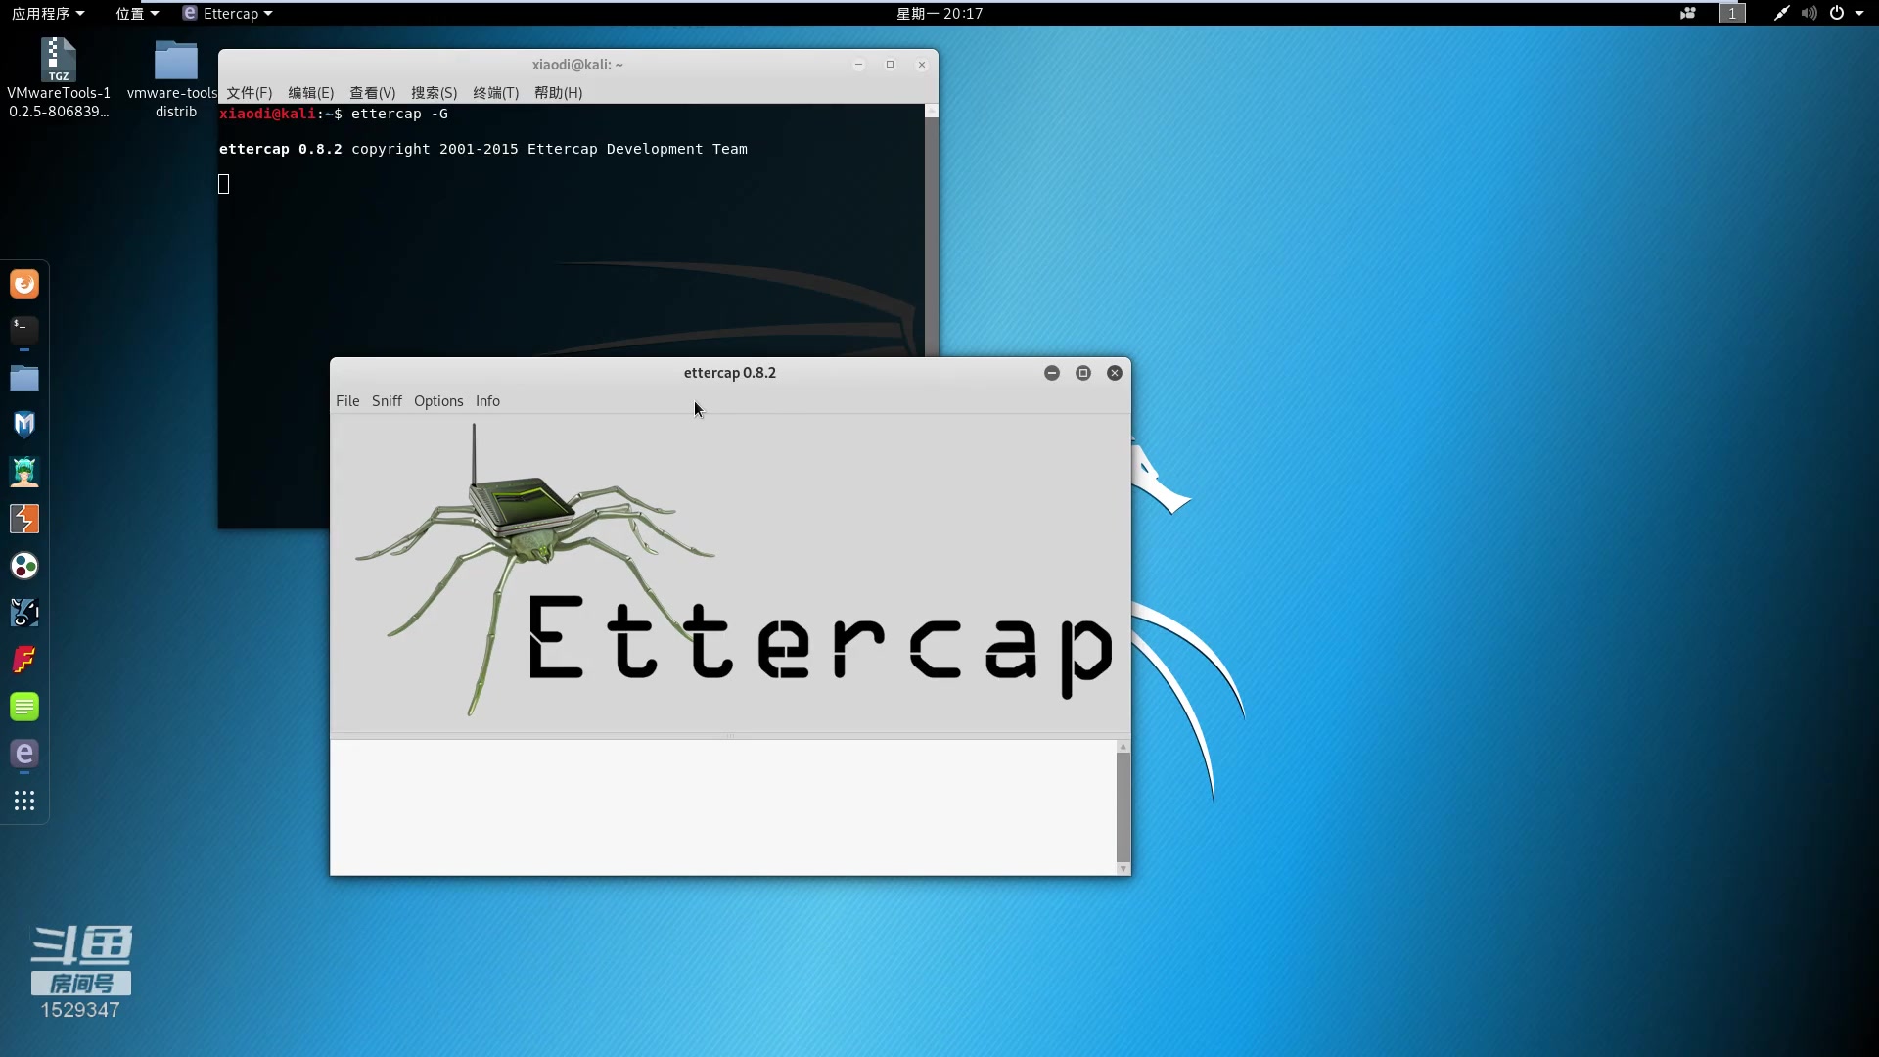Show all applications grid in dock
Screen dimensions: 1879x1057
pos(24,801)
